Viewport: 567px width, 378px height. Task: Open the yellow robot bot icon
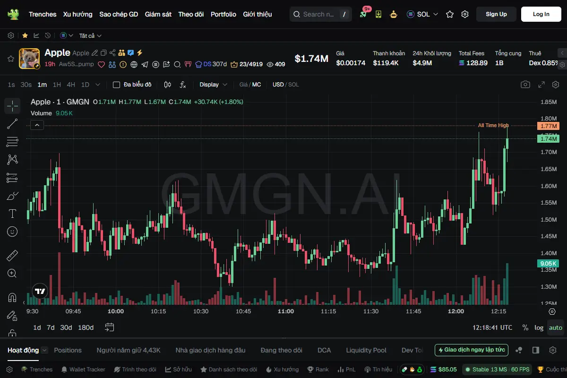394,14
